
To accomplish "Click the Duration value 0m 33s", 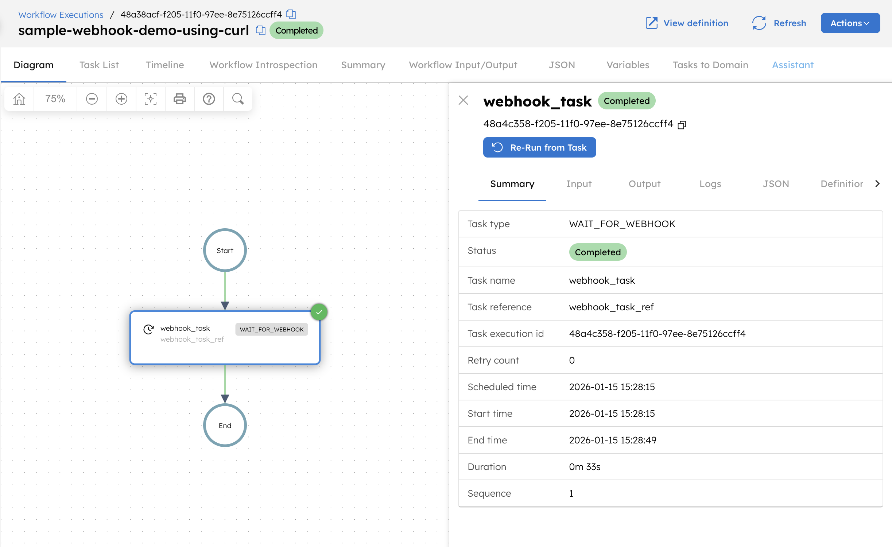I will click(585, 467).
